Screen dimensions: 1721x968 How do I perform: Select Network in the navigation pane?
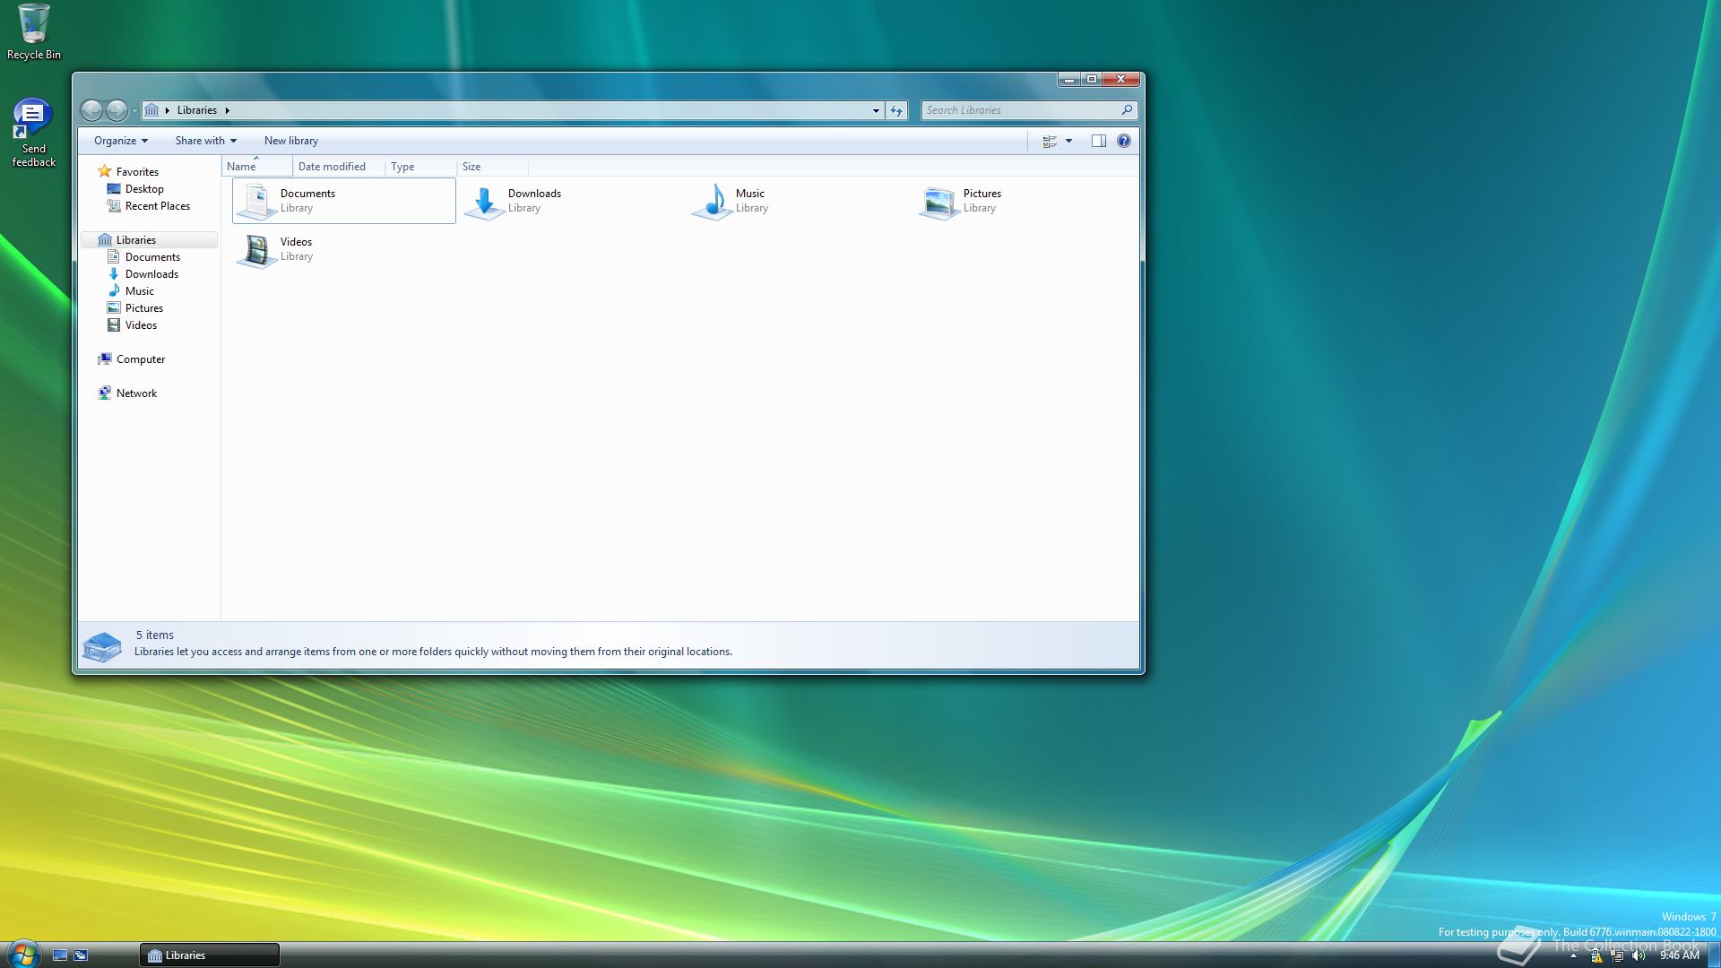136,393
